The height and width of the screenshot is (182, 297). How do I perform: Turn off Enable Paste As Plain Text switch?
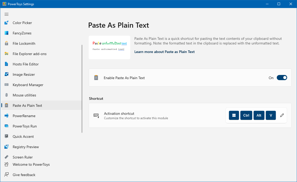[282, 78]
